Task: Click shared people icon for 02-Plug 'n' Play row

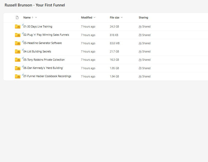Action: pos(140,35)
